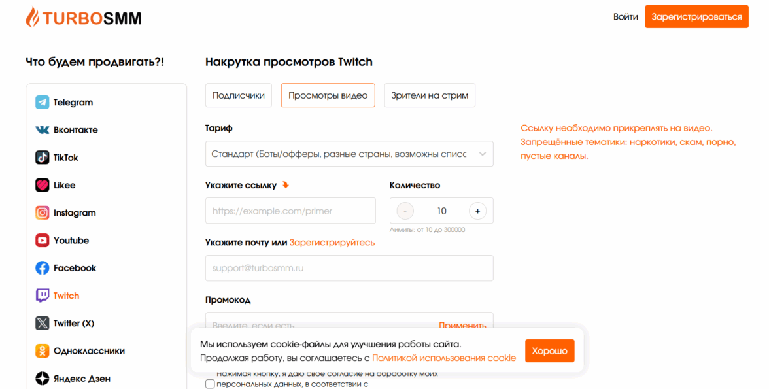The width and height of the screenshot is (769, 389).
Task: Open the Likee heart icon
Action: click(43, 185)
